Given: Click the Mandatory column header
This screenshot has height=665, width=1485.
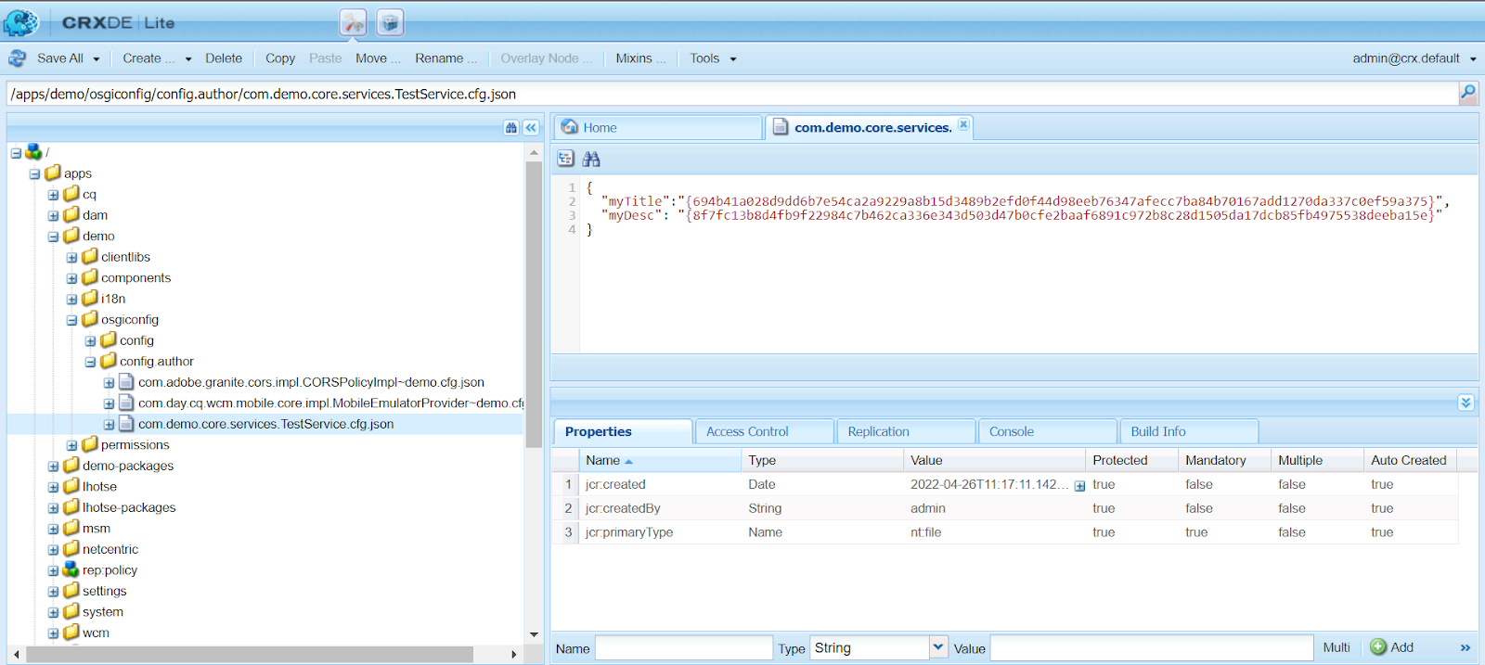Looking at the screenshot, I should (x=1224, y=460).
